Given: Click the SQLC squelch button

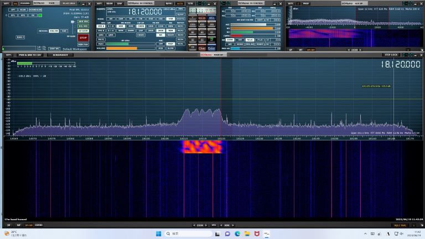Looking at the screenshot, I should point(101,44).
